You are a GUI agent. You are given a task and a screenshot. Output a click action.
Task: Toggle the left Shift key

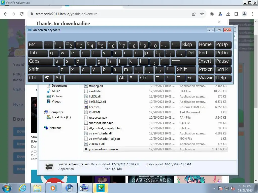coord(43,70)
